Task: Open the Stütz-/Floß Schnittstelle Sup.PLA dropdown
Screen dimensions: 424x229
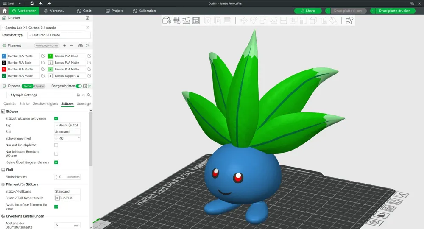Action: pyautogui.click(x=67, y=198)
